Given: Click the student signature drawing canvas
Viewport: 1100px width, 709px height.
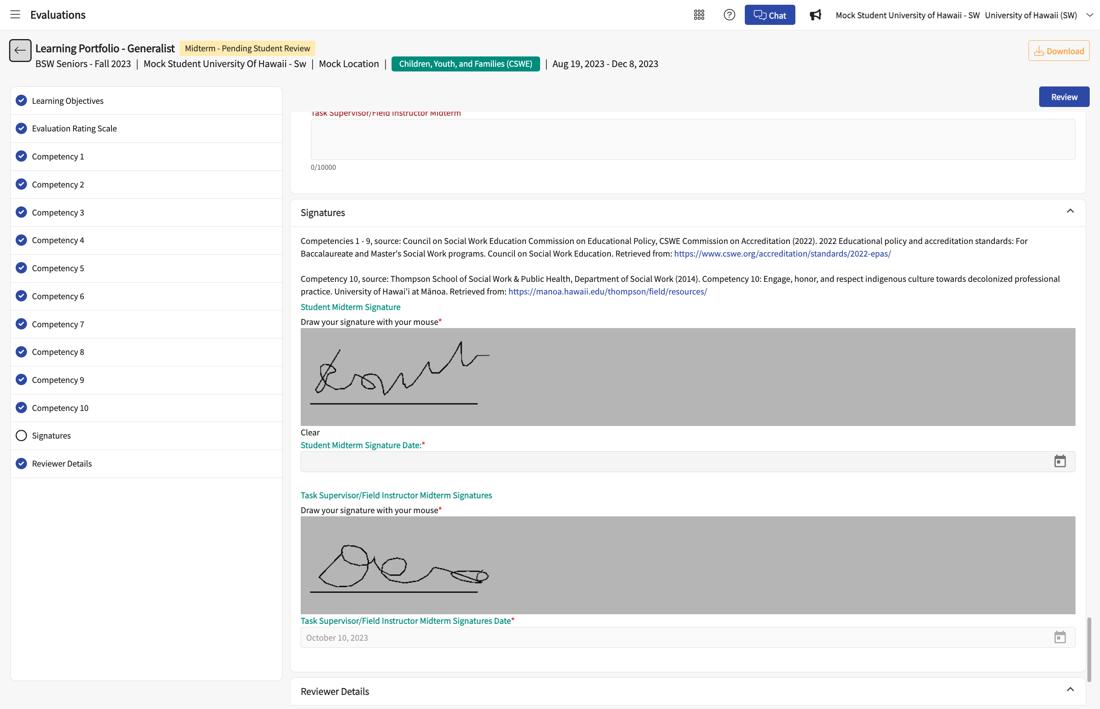Looking at the screenshot, I should [687, 377].
